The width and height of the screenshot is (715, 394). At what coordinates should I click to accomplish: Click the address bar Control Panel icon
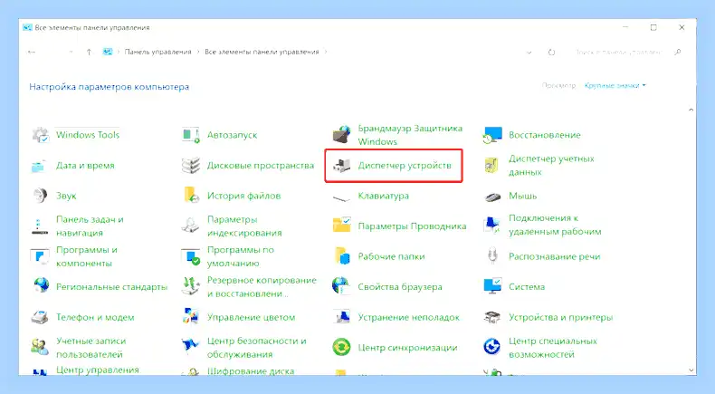pos(108,52)
